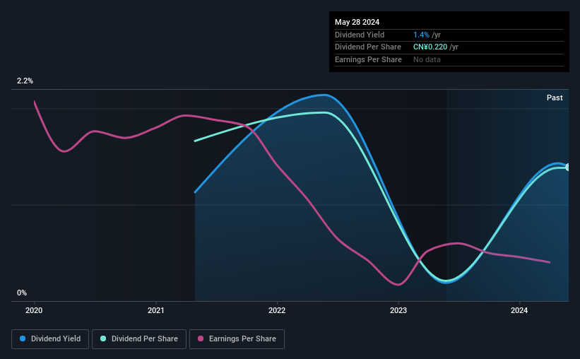Click the CN¥0.220 dividend tooltip value

pos(430,47)
